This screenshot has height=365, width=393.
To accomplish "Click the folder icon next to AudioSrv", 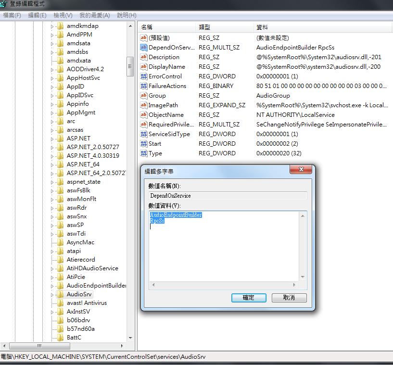I will [60, 294].
